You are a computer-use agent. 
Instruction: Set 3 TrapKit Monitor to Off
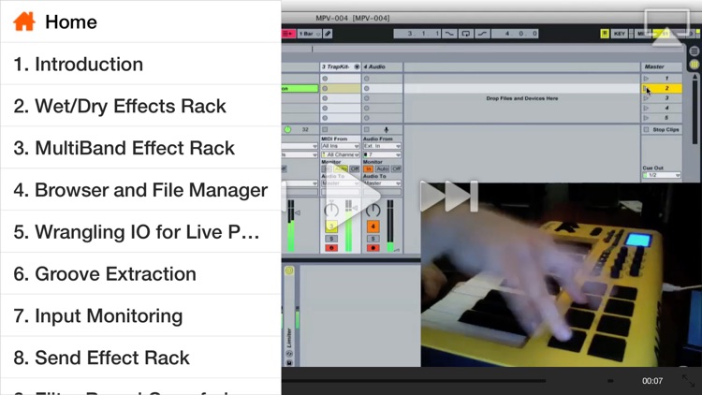pos(355,168)
